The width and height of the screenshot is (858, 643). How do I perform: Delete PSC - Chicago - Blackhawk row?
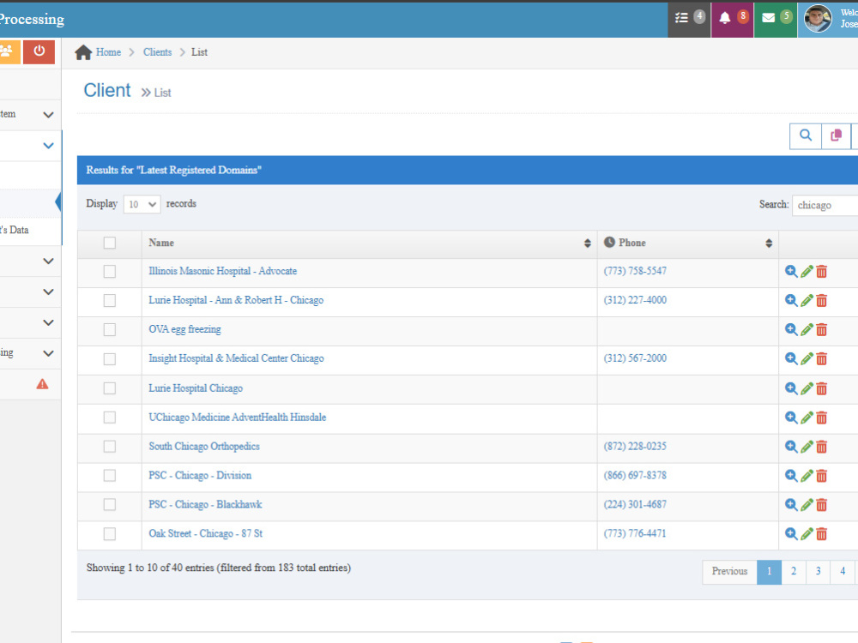(821, 505)
